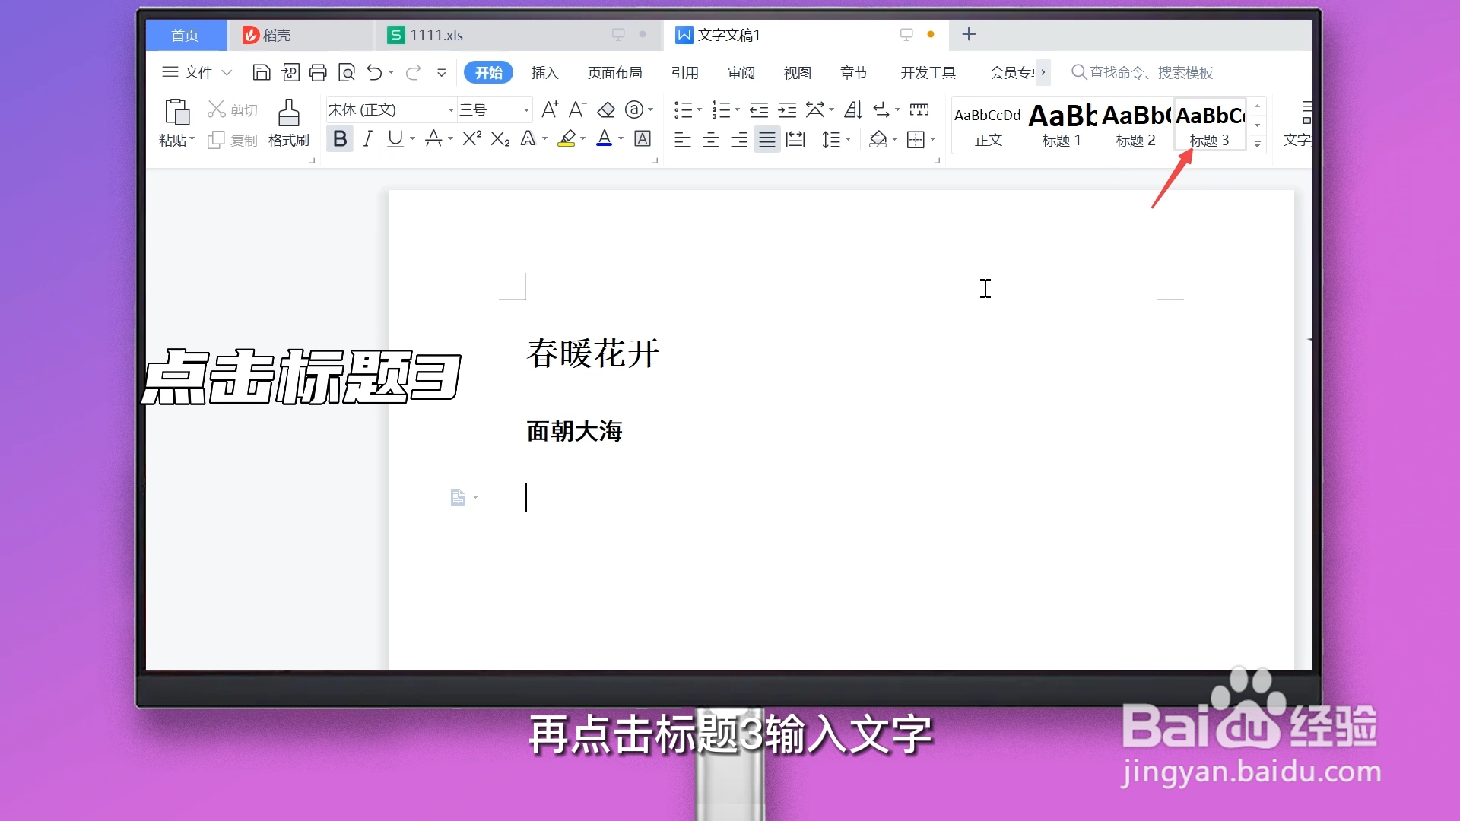Toggle Bold formatting button

340,138
